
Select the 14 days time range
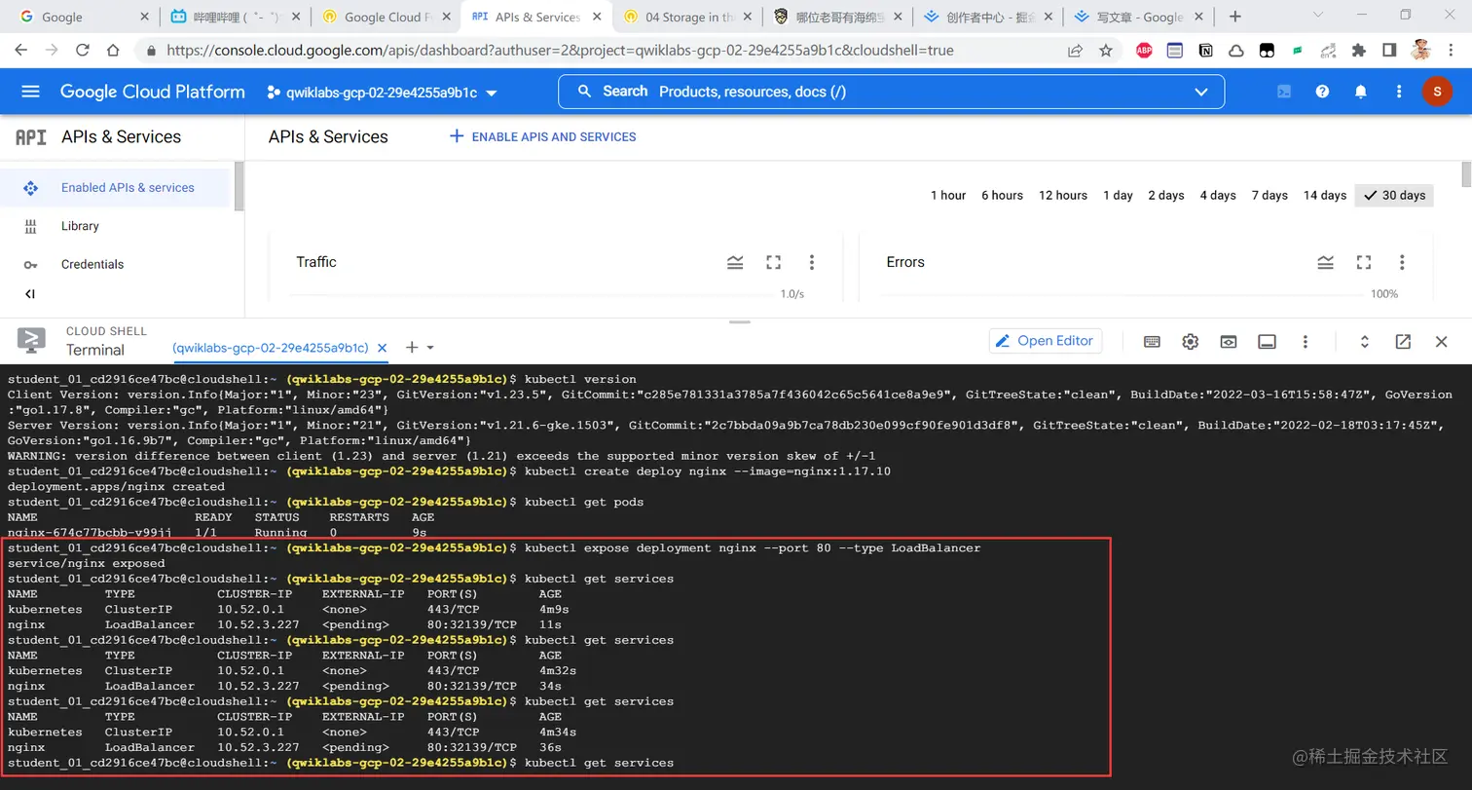tap(1325, 196)
